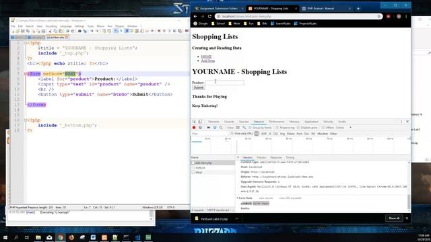This screenshot has height=242, width=431.
Task: Open the Notepad++ Plugins menu
Action: [120, 26]
